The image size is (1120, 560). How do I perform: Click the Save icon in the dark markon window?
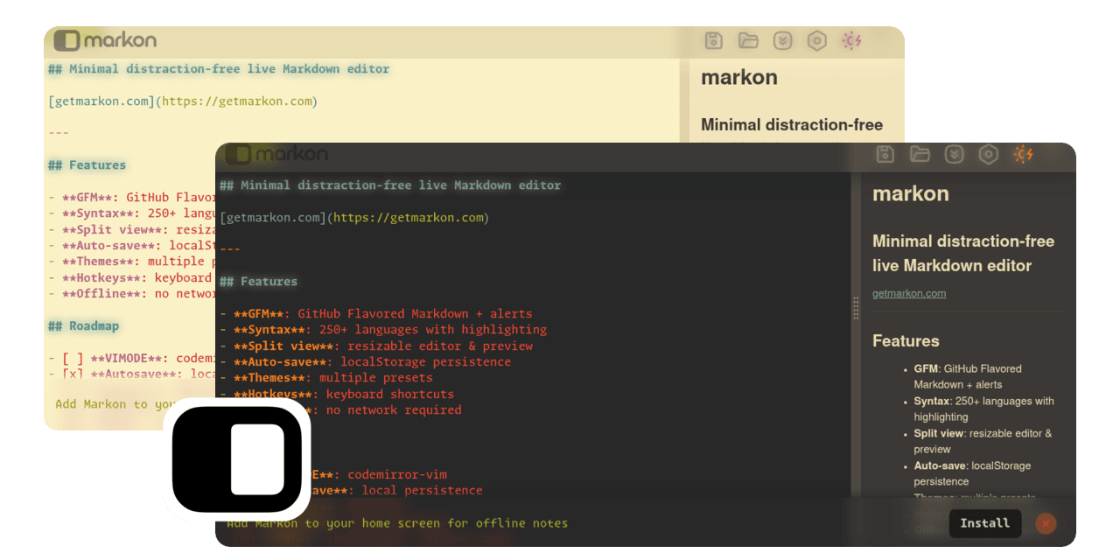tap(885, 155)
